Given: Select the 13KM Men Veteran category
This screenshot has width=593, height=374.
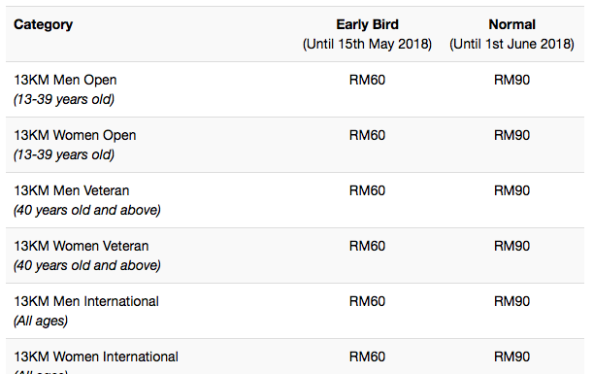Looking at the screenshot, I should [72, 190].
